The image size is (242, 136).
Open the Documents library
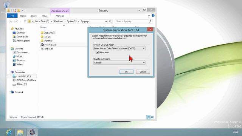click(x=22, y=53)
